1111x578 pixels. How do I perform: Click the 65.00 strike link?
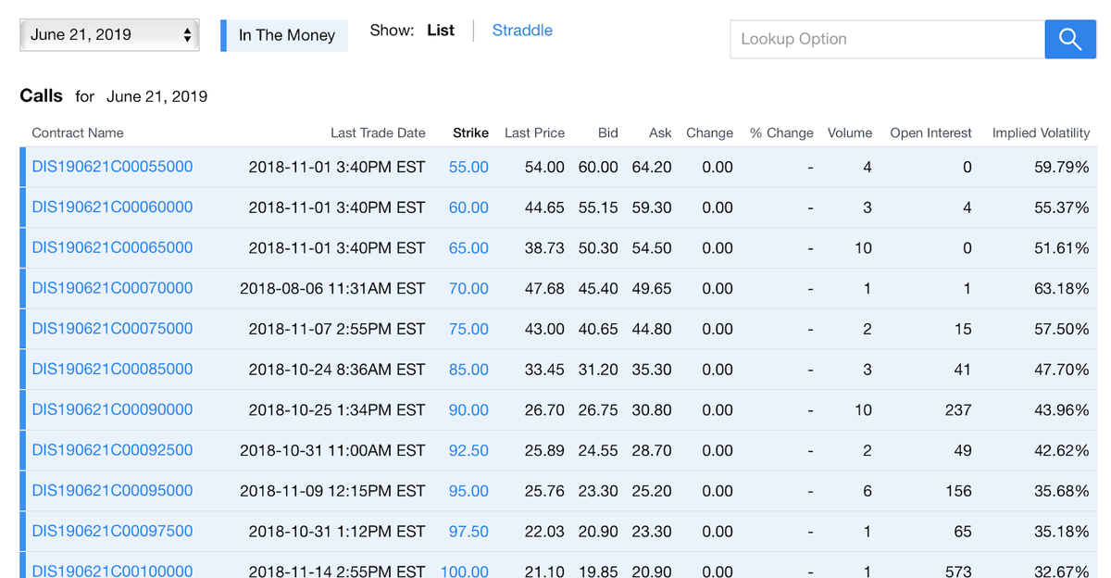point(468,248)
